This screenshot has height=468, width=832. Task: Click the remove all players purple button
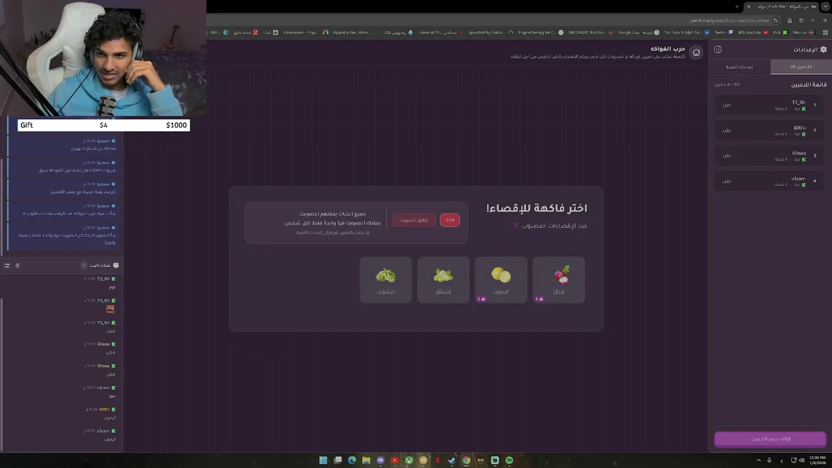coord(770,439)
